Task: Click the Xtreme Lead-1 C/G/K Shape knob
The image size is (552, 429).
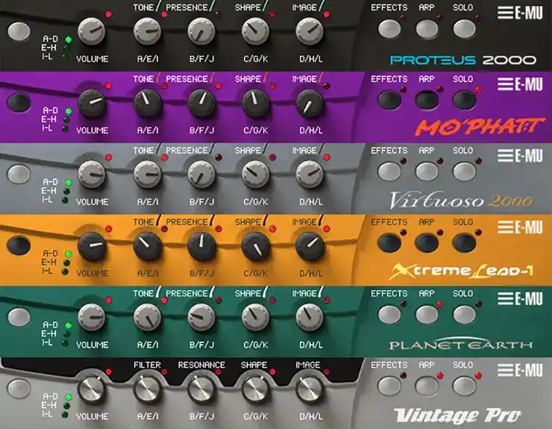Action: point(256,246)
